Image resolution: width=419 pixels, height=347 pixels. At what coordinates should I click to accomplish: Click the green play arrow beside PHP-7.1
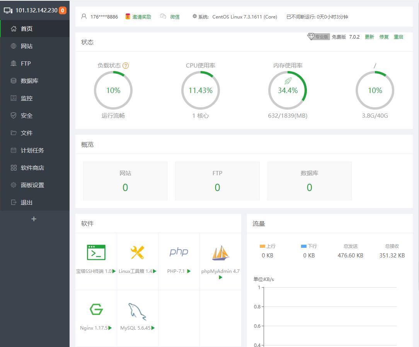pyautogui.click(x=189, y=271)
